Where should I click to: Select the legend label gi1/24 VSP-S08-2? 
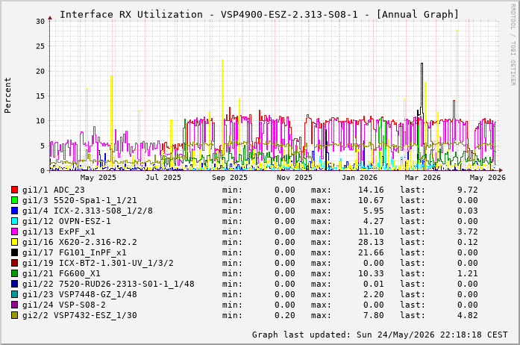[x=64, y=305]
